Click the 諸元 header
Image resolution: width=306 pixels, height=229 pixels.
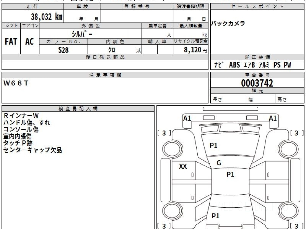(x=257, y=91)
